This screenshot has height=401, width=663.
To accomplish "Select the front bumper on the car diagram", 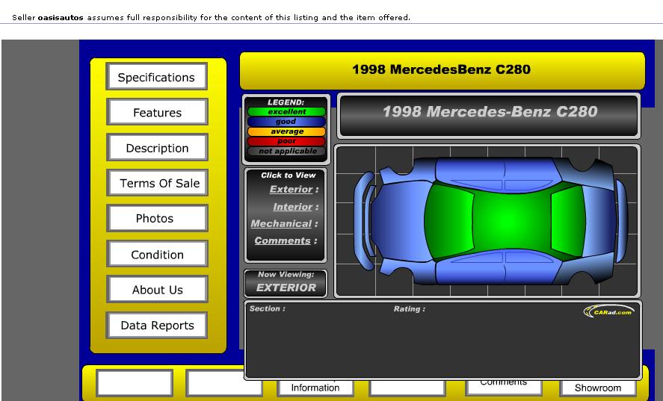I will coord(363,220).
